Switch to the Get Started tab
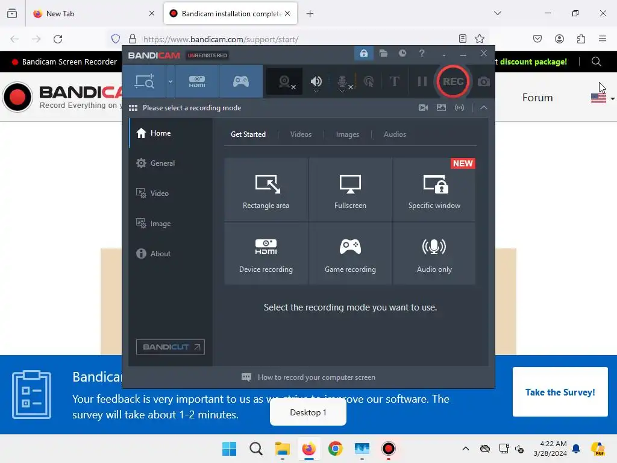This screenshot has width=617, height=463. [248, 134]
